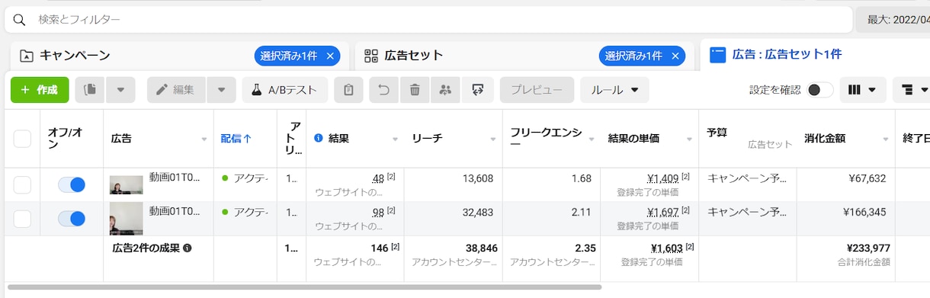The width and height of the screenshot is (930, 298).
Task: Open the duplicate options dropdown arrow
Action: tap(120, 90)
